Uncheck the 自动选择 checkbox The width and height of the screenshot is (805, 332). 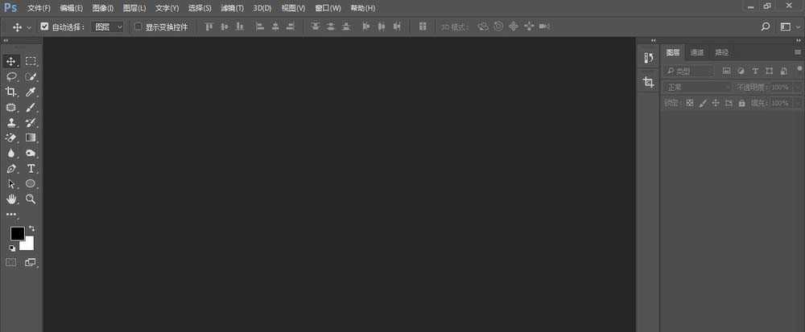44,27
